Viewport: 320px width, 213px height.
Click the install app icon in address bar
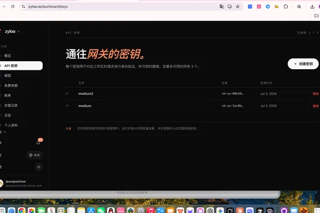click(230, 6)
